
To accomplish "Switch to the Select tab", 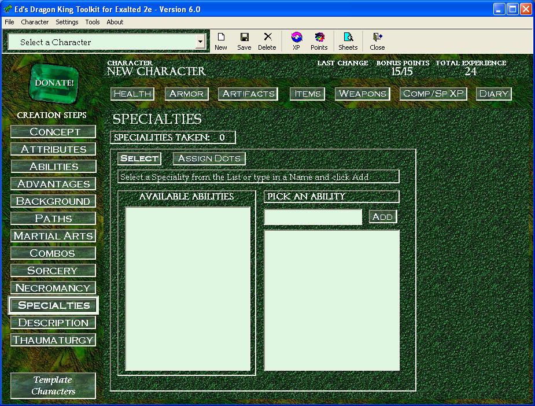I will pyautogui.click(x=139, y=158).
